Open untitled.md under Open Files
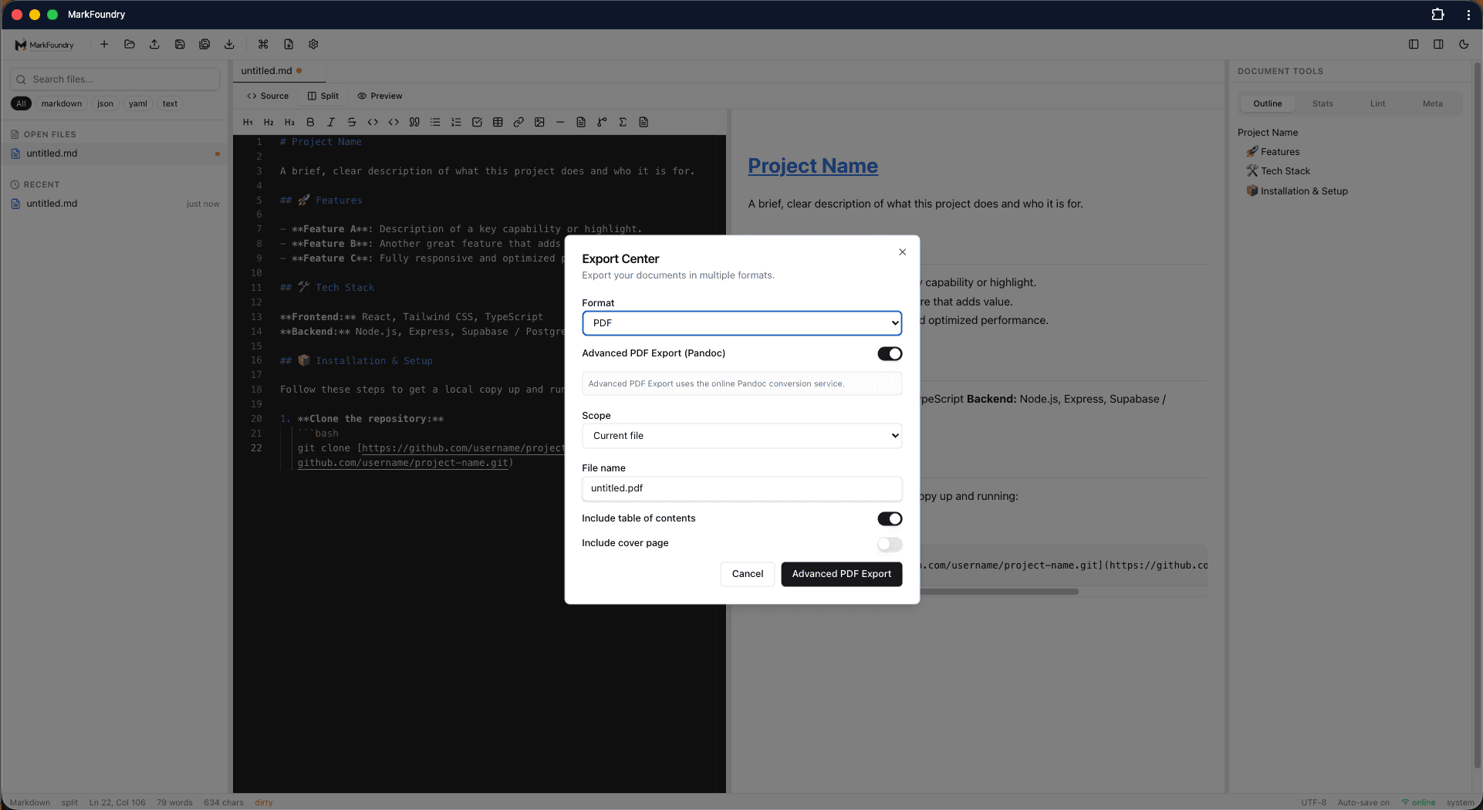Viewport: 1483px width, 810px height. (x=116, y=154)
